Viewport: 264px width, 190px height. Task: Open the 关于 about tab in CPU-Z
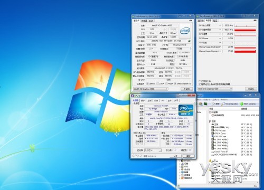(x=176, y=101)
